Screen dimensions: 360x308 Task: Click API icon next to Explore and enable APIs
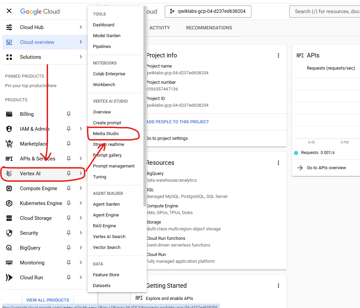(139, 298)
